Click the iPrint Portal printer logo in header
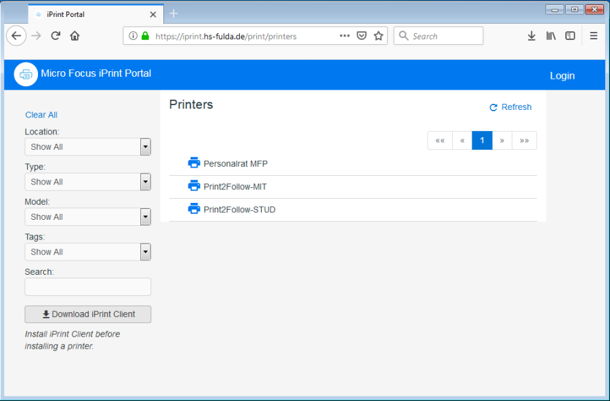This screenshot has width=610, height=401. 25,74
